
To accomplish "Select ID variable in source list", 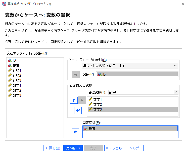I will point(14,60).
